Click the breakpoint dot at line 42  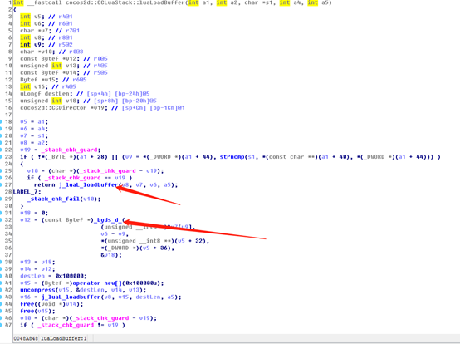(1, 290)
